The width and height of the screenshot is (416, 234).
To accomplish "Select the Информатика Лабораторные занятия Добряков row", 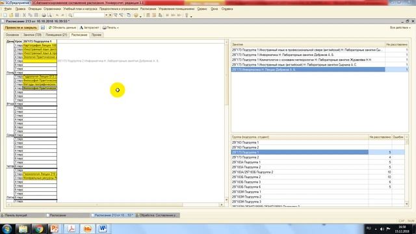I will pyautogui.click(x=320, y=55).
